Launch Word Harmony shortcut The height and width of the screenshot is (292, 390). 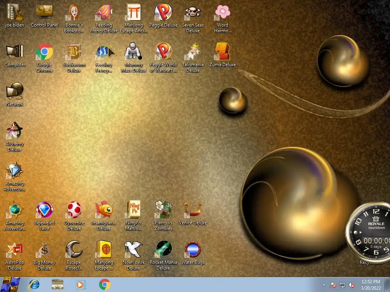point(222,18)
